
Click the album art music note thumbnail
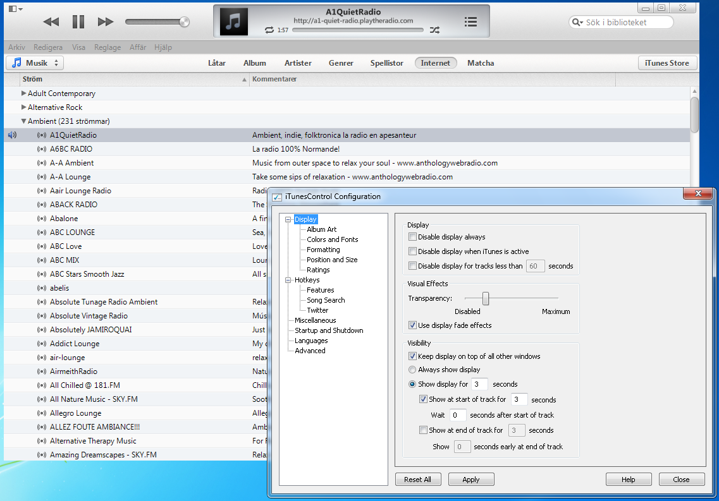tap(234, 21)
